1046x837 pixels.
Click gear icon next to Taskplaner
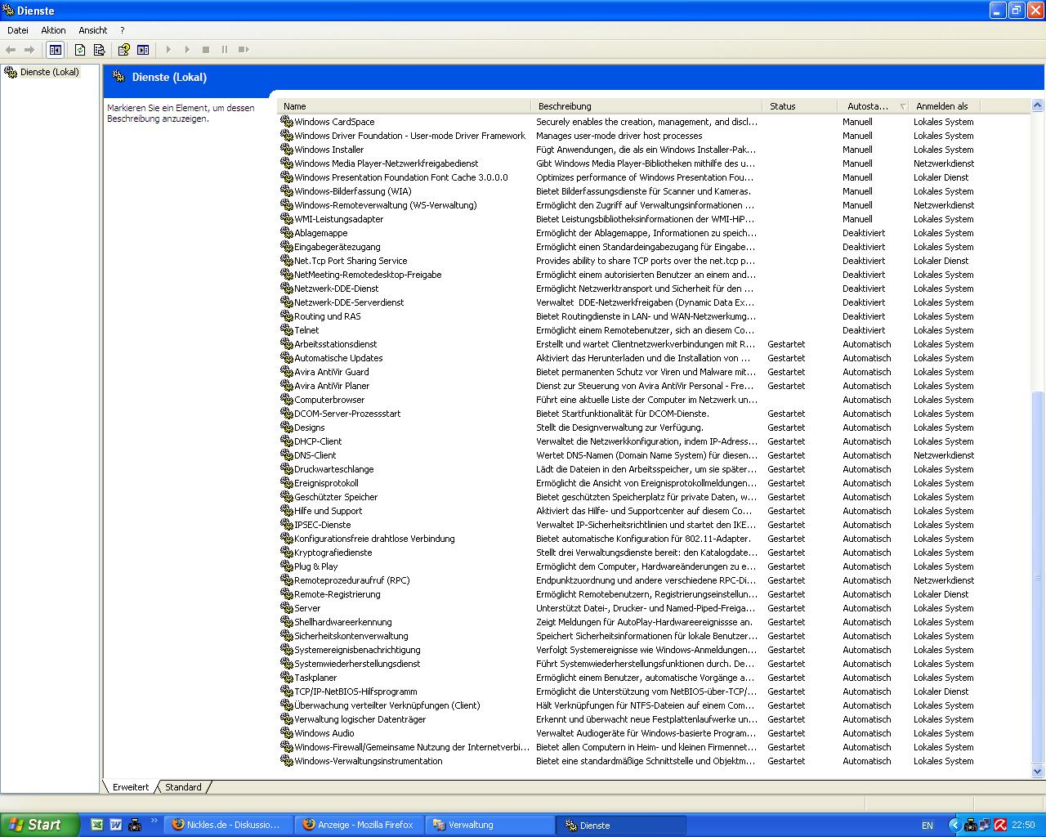tap(287, 677)
